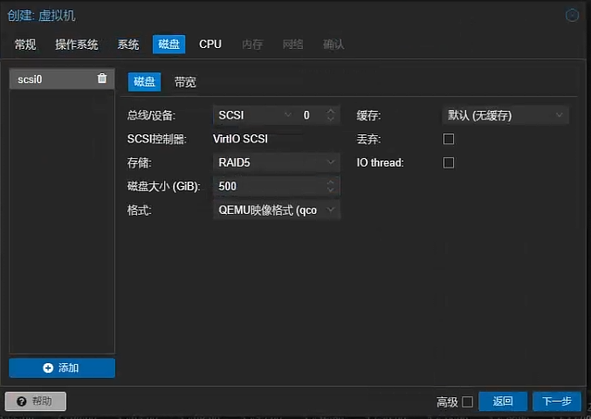Click the disk size 500 input field
Image resolution: width=591 pixels, height=419 pixels.
pyautogui.click(x=266, y=186)
